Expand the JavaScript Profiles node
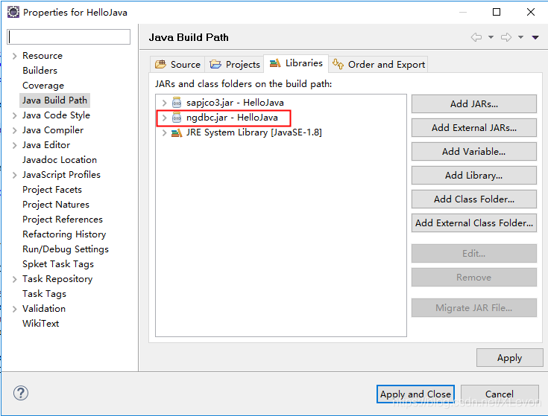This screenshot has height=416, width=548. coord(14,175)
